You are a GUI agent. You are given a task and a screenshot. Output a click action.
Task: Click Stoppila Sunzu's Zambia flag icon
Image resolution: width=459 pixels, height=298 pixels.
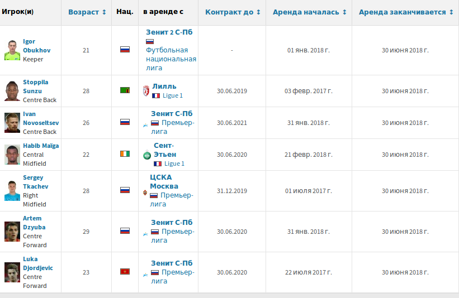pos(125,90)
